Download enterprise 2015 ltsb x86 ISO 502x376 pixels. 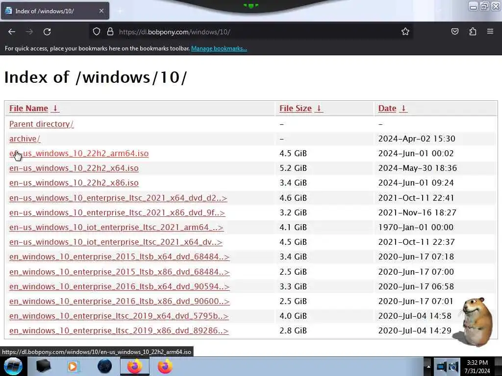[120, 272]
